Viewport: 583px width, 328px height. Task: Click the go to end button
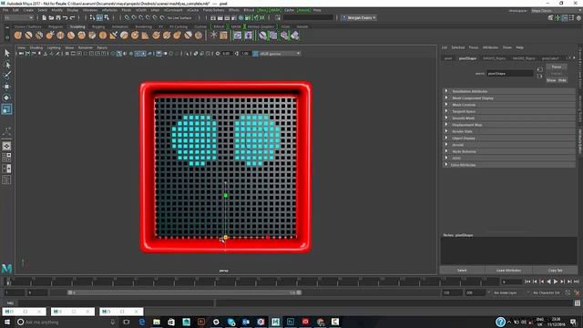(577, 282)
